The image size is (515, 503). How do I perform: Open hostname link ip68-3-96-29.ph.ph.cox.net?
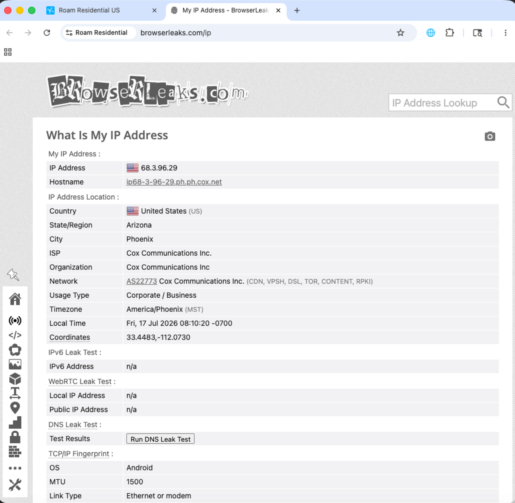click(174, 182)
